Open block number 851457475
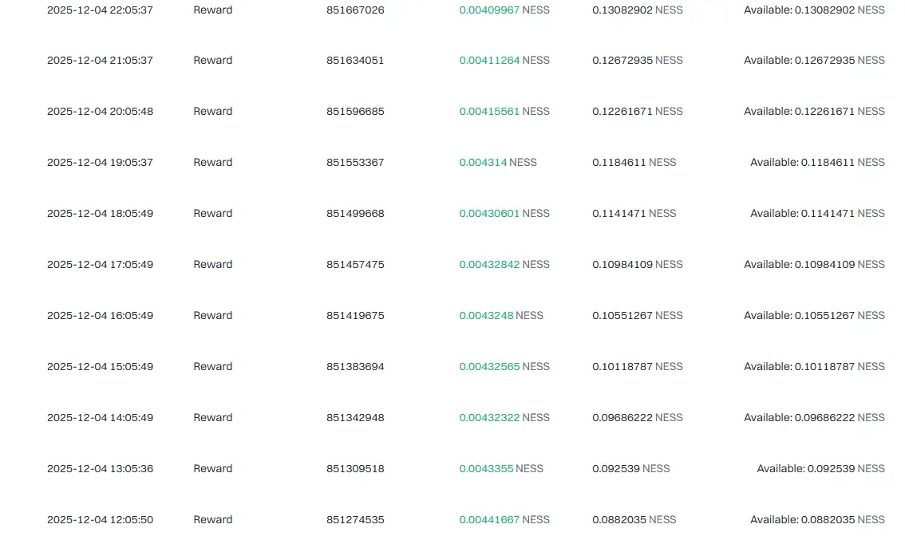 click(x=355, y=264)
